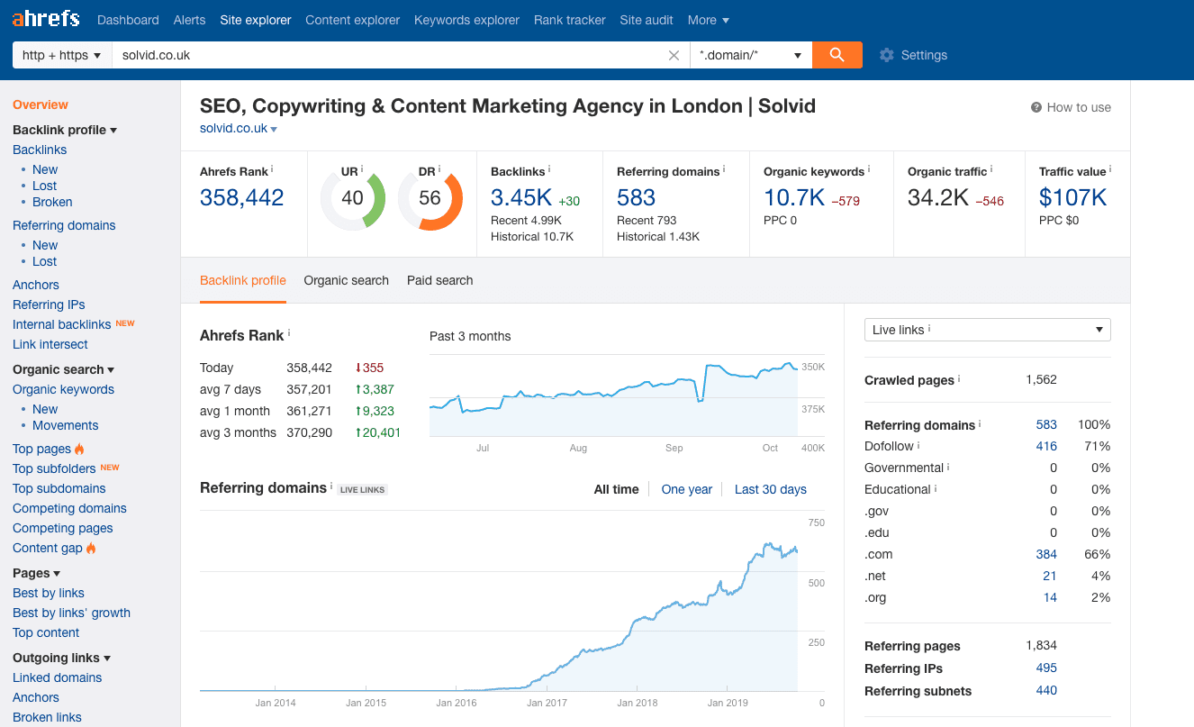The width and height of the screenshot is (1194, 727).
Task: Click the ahrefs logo
Action: click(46, 19)
